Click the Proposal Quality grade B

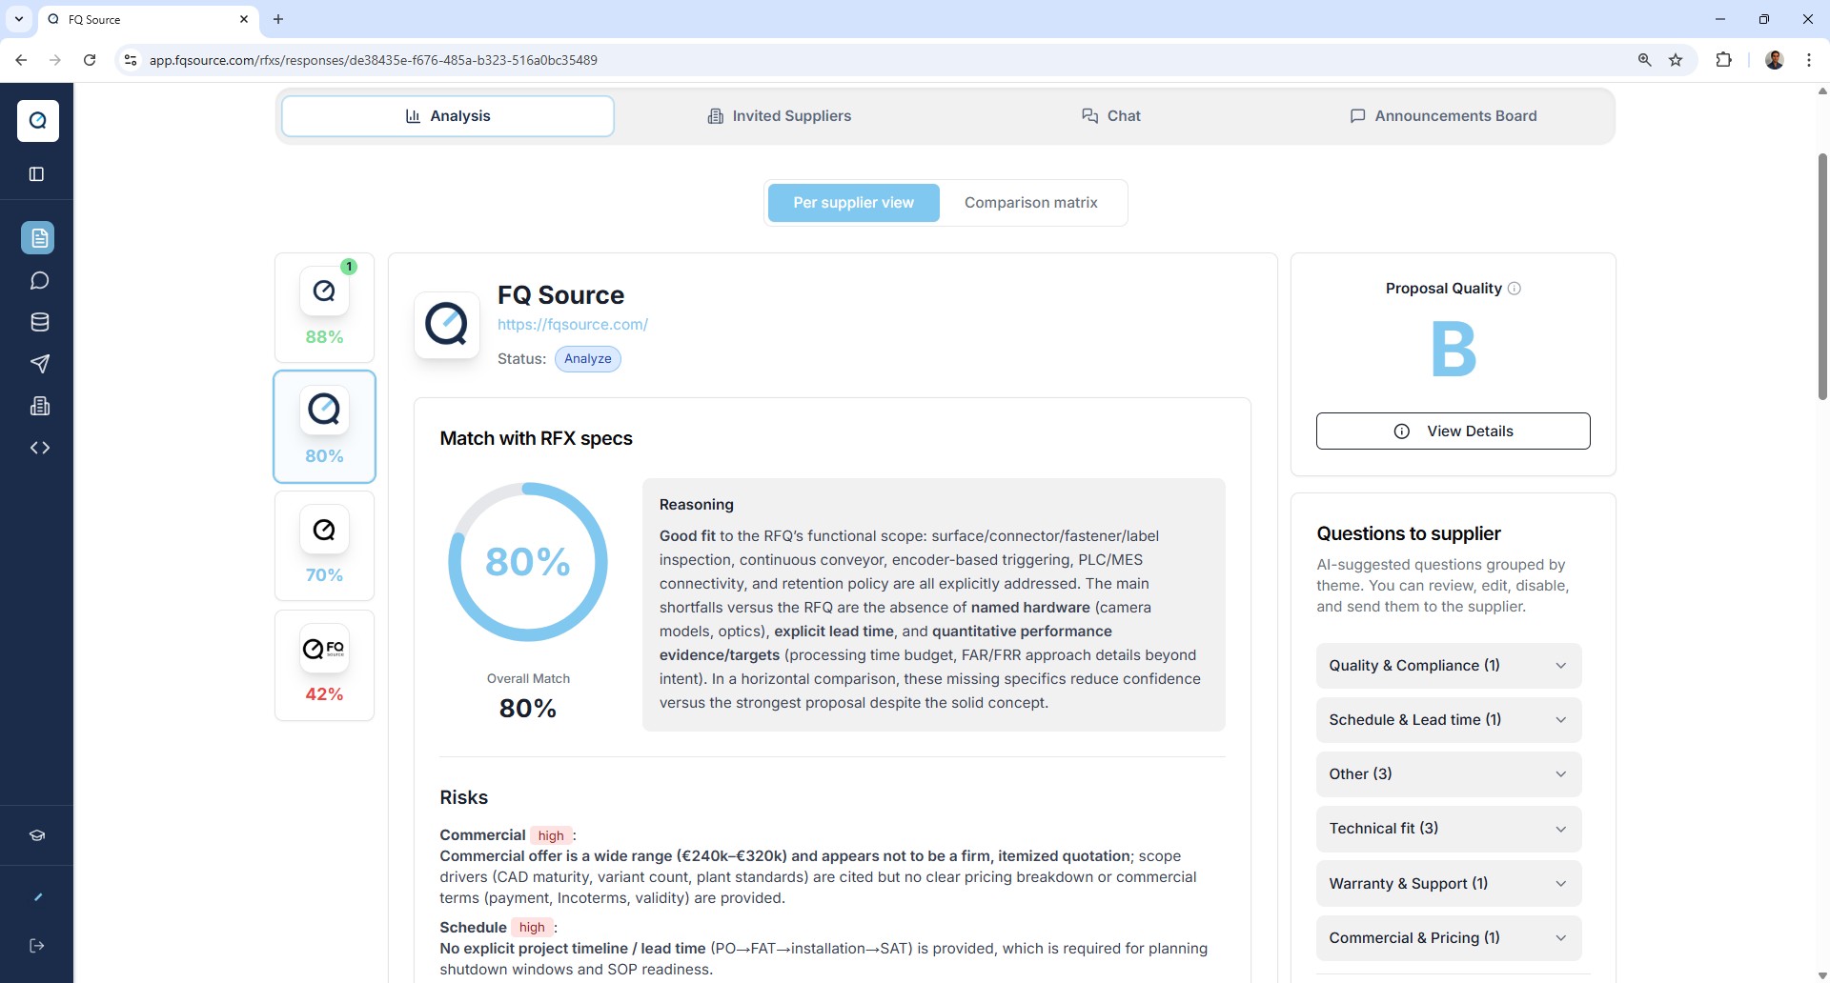[1454, 350]
